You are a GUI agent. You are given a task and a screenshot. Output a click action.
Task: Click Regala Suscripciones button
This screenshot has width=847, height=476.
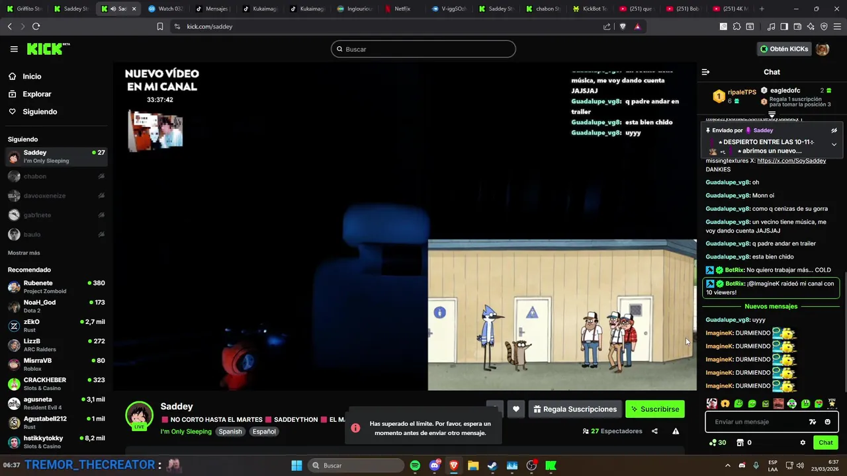click(x=574, y=409)
